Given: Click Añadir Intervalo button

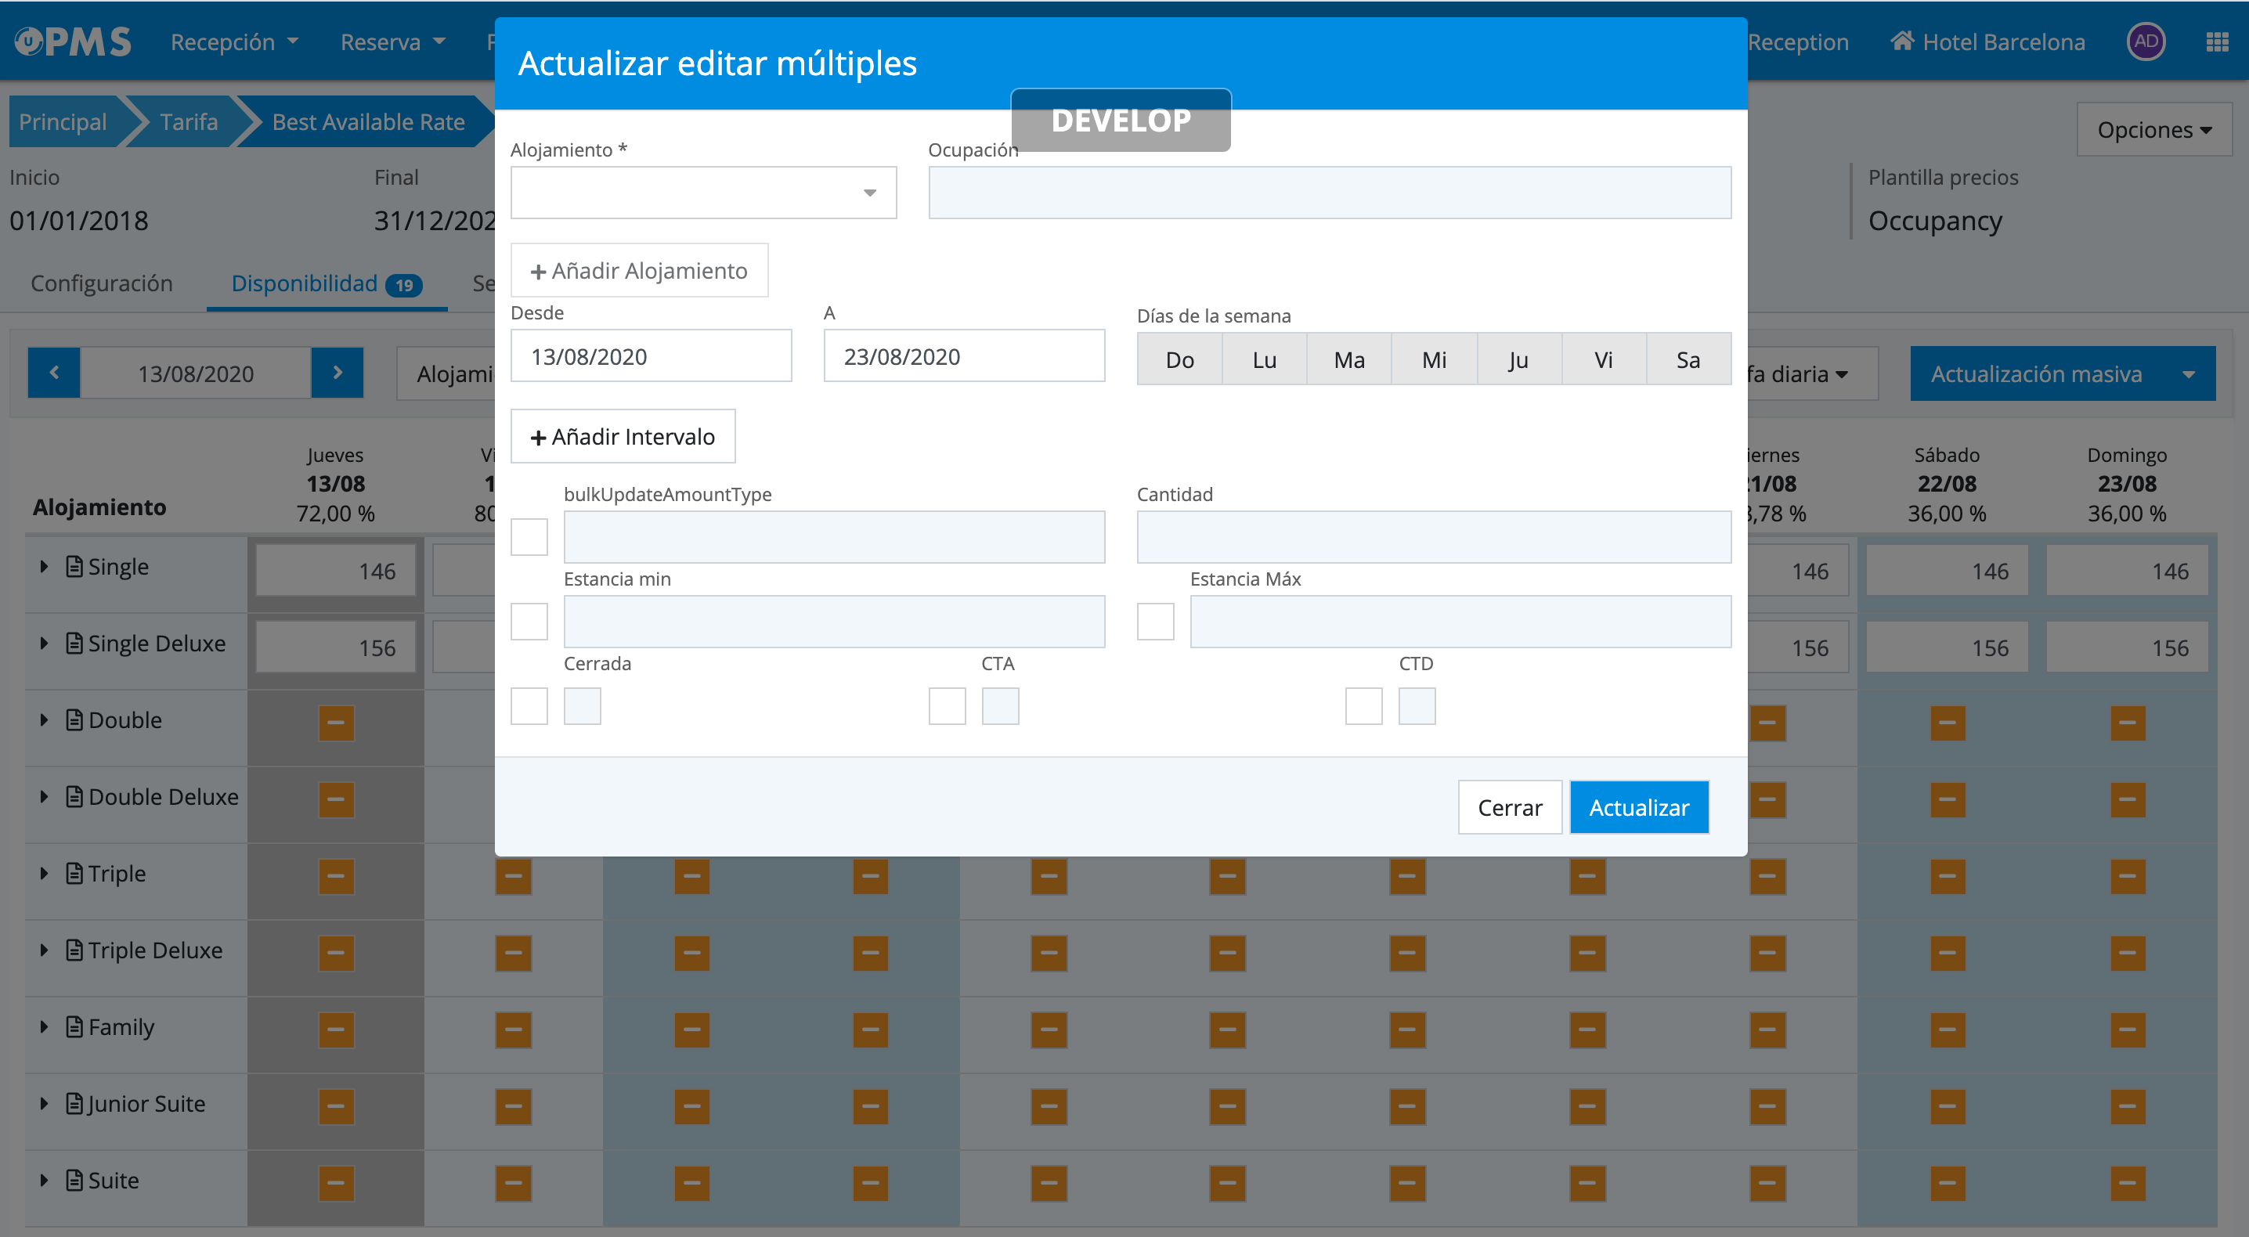Looking at the screenshot, I should (x=623, y=437).
